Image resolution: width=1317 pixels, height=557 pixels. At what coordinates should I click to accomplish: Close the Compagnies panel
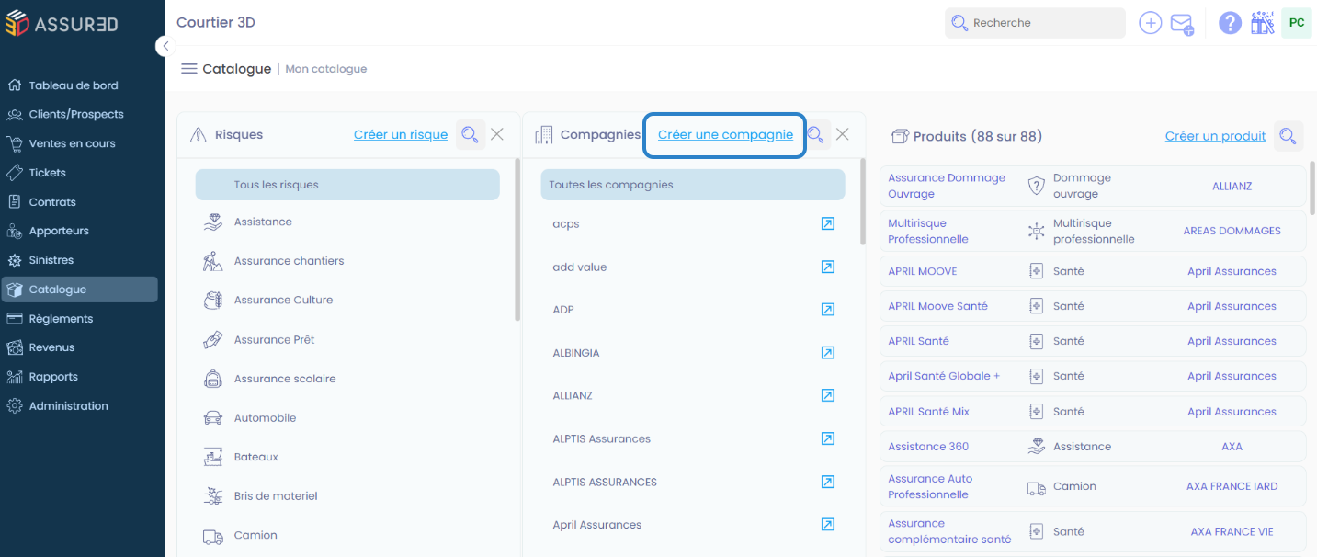842,134
